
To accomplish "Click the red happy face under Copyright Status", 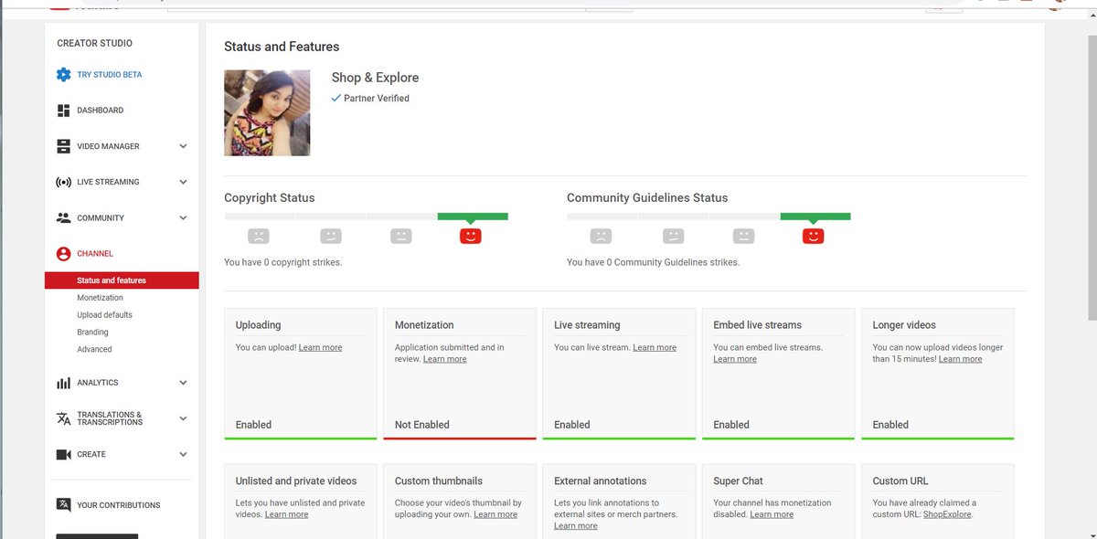I will [x=470, y=236].
